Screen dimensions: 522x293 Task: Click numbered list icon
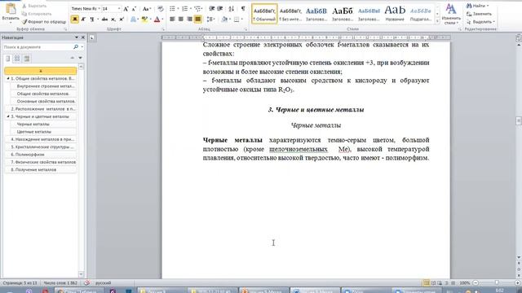(186, 9)
